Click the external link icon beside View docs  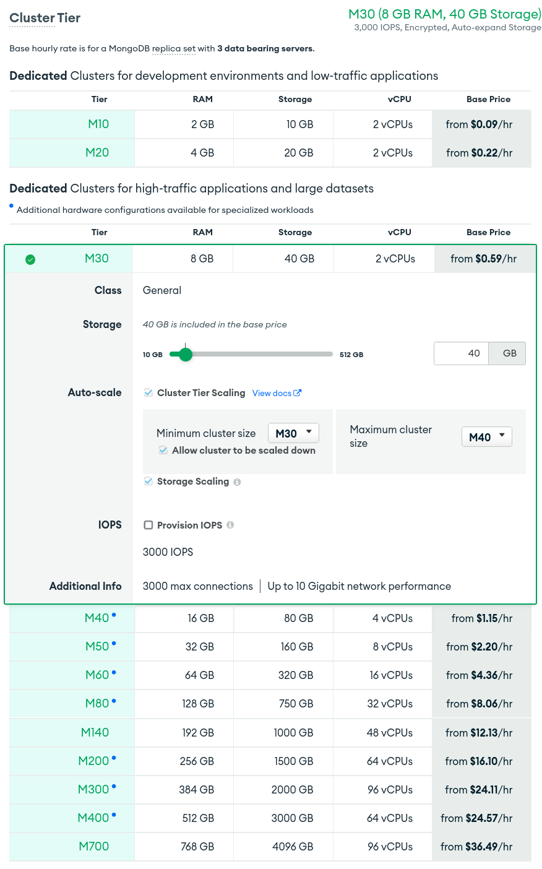(298, 393)
